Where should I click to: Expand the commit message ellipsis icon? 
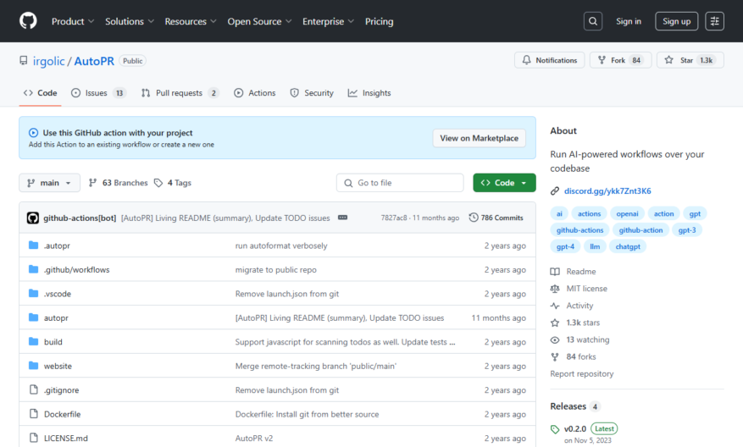(342, 218)
